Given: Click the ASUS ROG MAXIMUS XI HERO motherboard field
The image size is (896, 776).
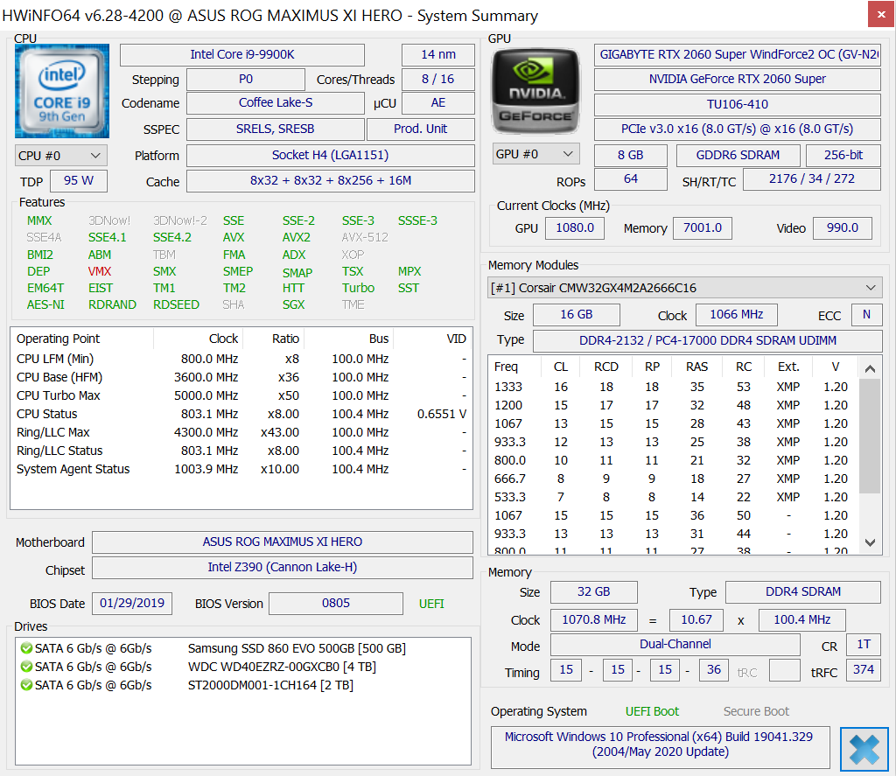Looking at the screenshot, I should point(283,542).
